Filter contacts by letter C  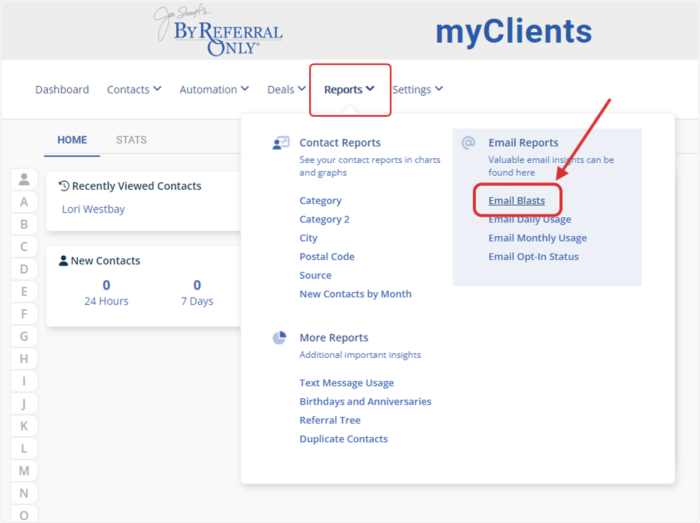coord(24,247)
